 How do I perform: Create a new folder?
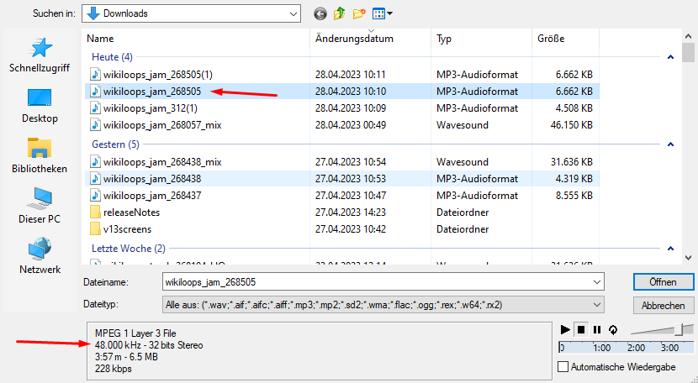click(x=359, y=13)
